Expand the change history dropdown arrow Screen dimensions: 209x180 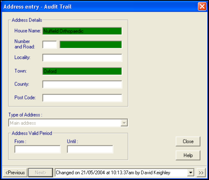click(x=190, y=172)
